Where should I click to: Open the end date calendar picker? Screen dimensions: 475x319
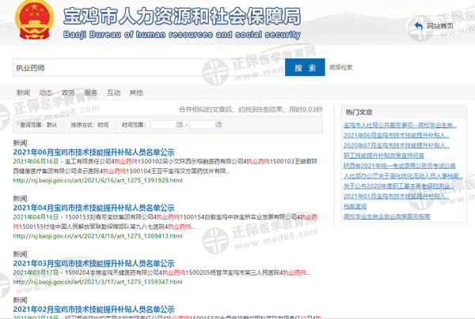tap(218, 125)
